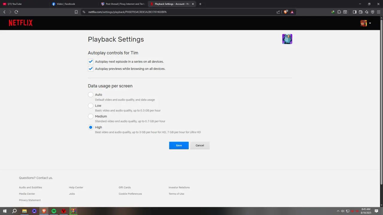Screen dimensions: 383x215
Task: Open Investor Relations footer link
Action: [x=179, y=188]
